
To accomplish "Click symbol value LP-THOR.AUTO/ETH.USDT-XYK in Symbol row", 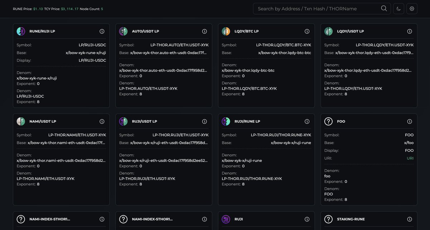I will click(x=180, y=45).
